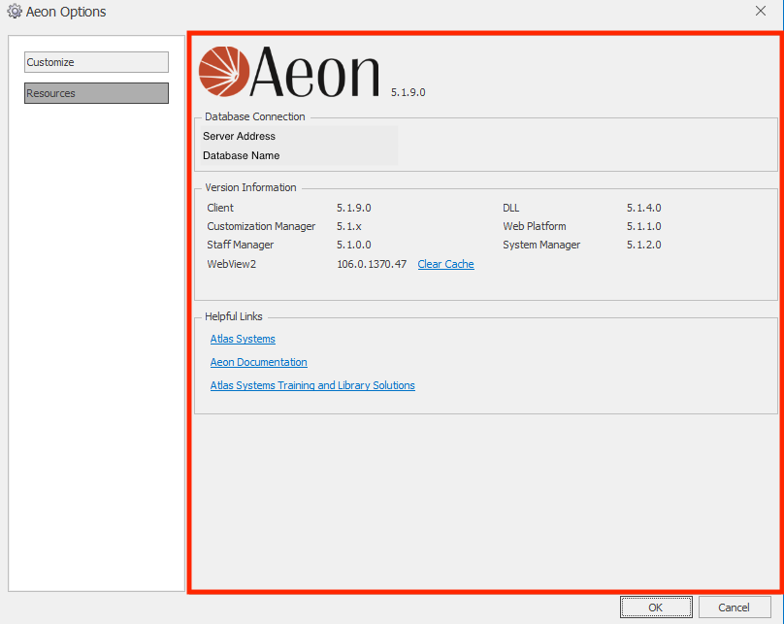Click the Web Platform label

click(x=534, y=226)
